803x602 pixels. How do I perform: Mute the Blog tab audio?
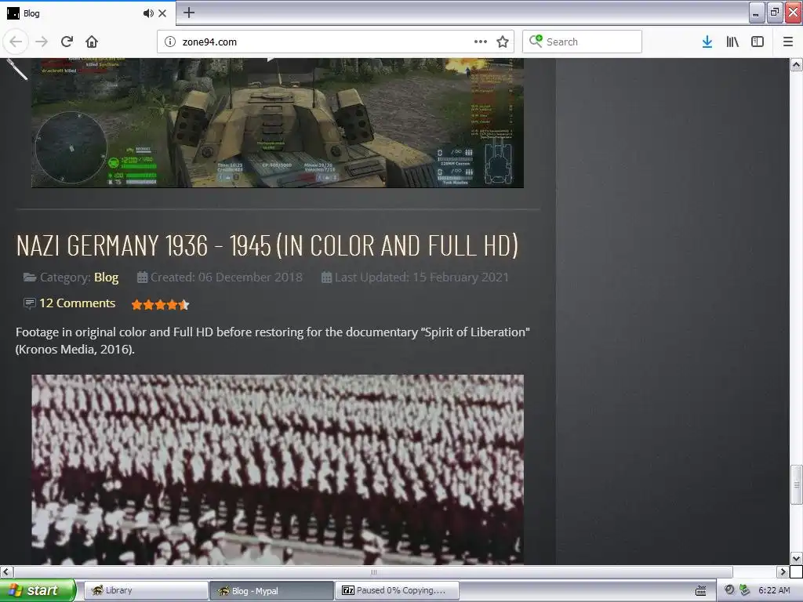pos(148,13)
